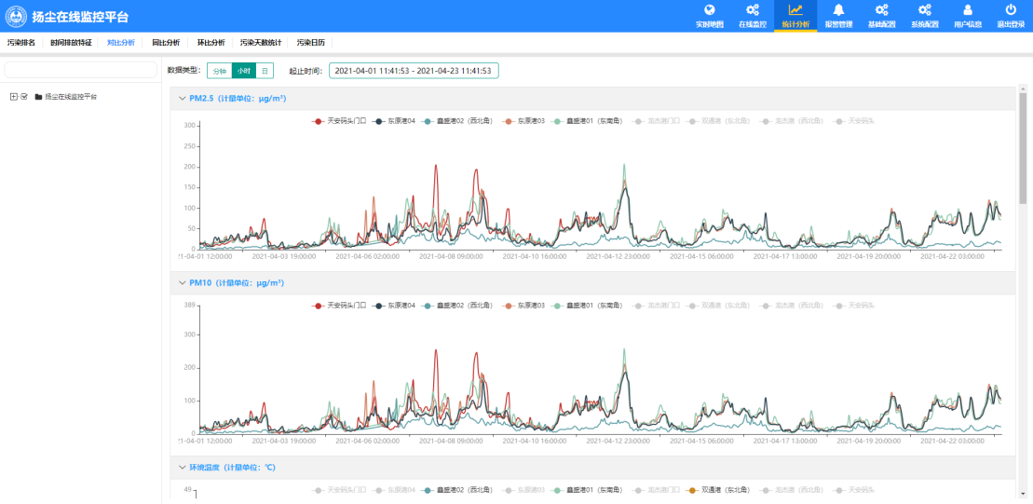
Task: Click the search box above the tree
Action: pos(81,70)
